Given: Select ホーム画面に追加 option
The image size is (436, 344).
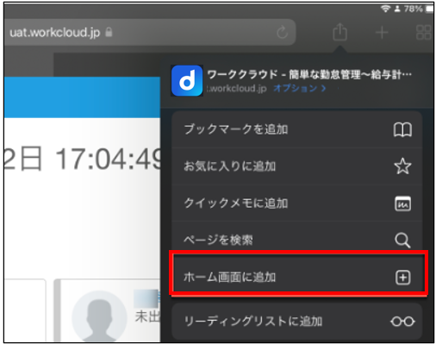Looking at the screenshot, I should pyautogui.click(x=298, y=278).
